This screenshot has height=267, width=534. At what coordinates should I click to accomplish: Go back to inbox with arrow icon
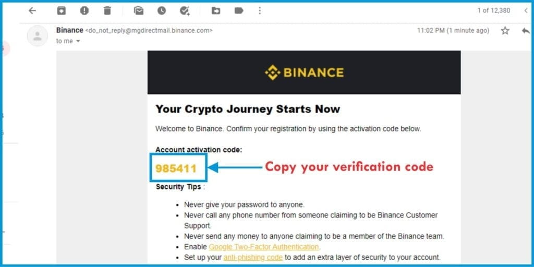pyautogui.click(x=32, y=11)
